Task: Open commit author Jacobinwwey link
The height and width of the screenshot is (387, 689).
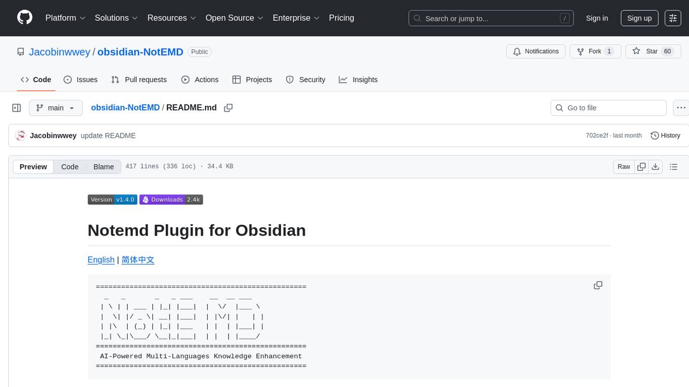Action: pos(53,135)
